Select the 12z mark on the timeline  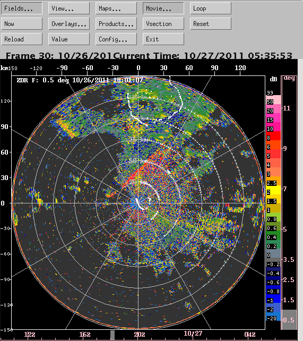[x=30, y=334]
